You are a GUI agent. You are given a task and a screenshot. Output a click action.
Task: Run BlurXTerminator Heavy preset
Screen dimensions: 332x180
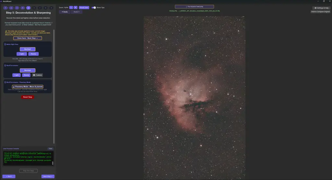coord(26,75)
